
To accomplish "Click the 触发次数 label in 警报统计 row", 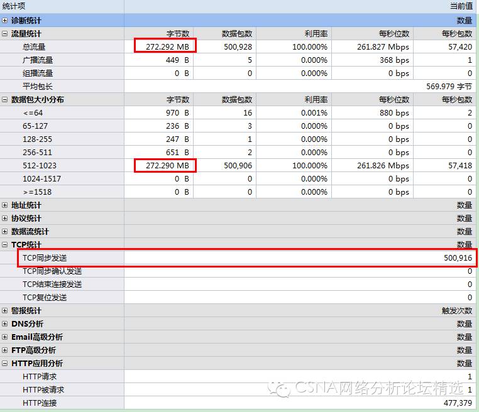I will point(457,310).
